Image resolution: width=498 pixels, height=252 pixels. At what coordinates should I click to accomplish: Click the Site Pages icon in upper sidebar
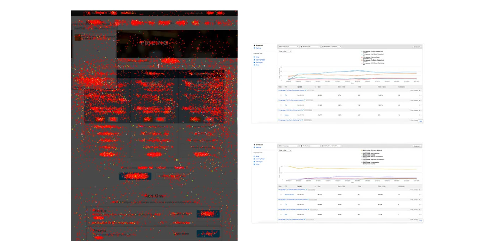(x=254, y=62)
